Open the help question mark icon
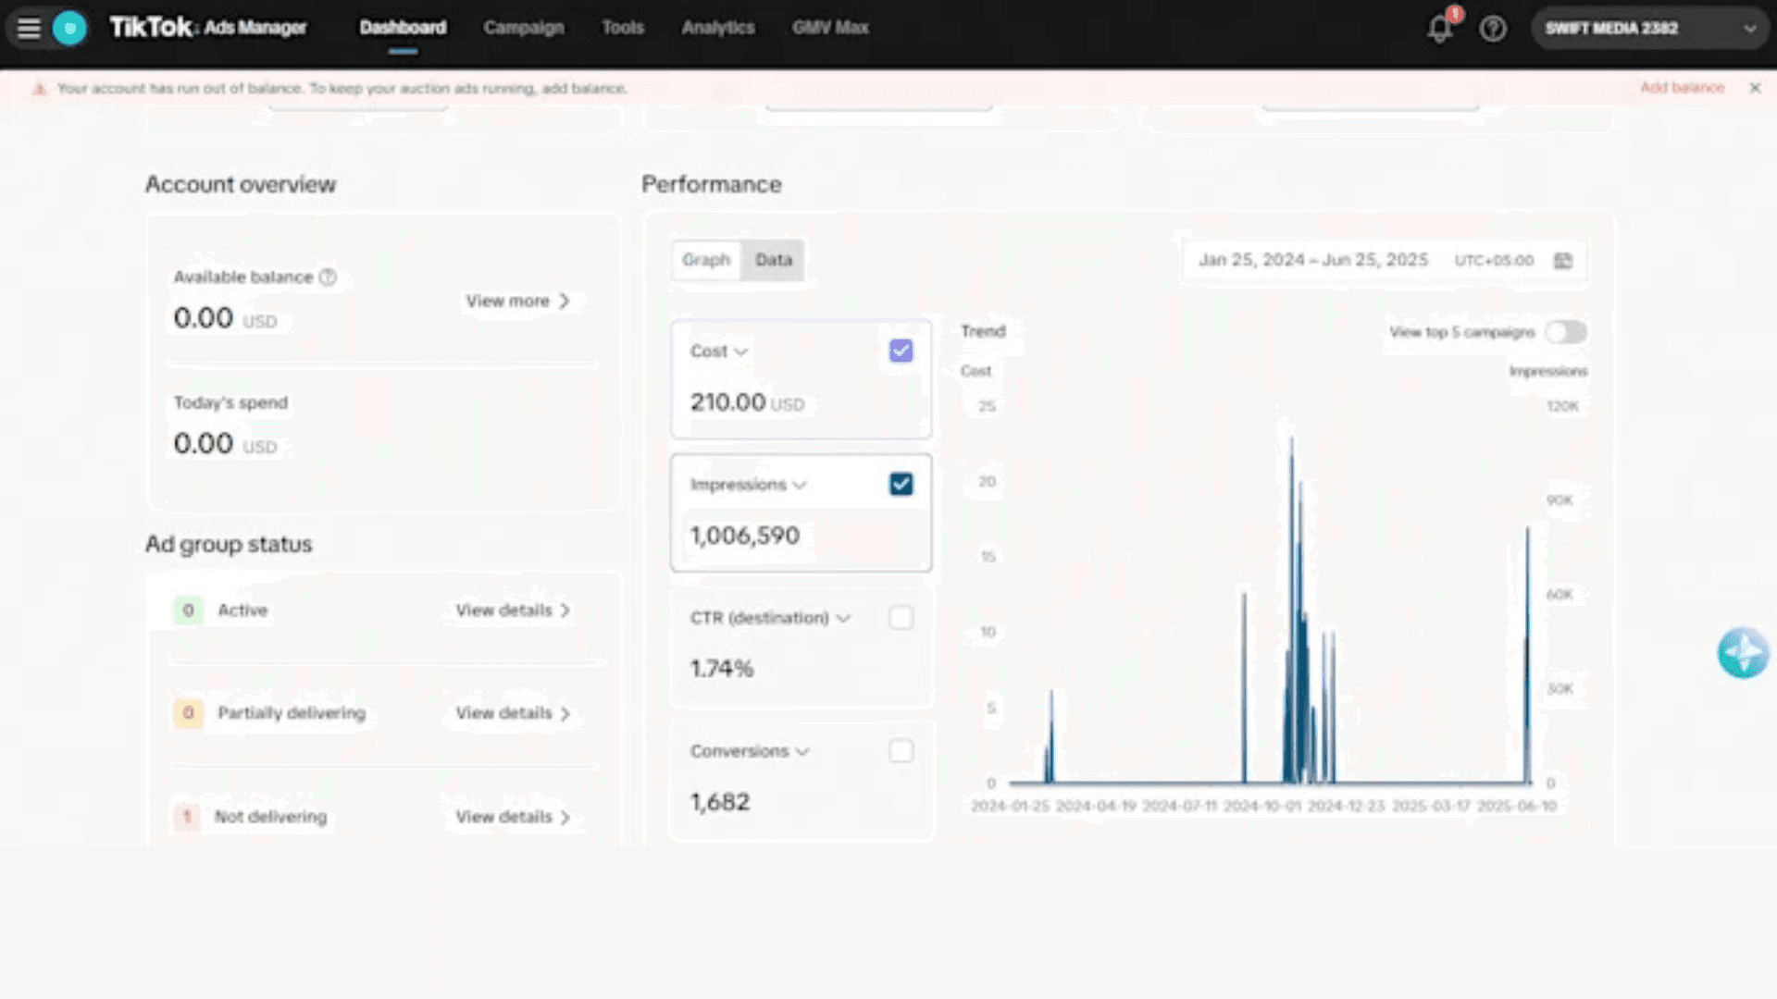 (x=1492, y=29)
